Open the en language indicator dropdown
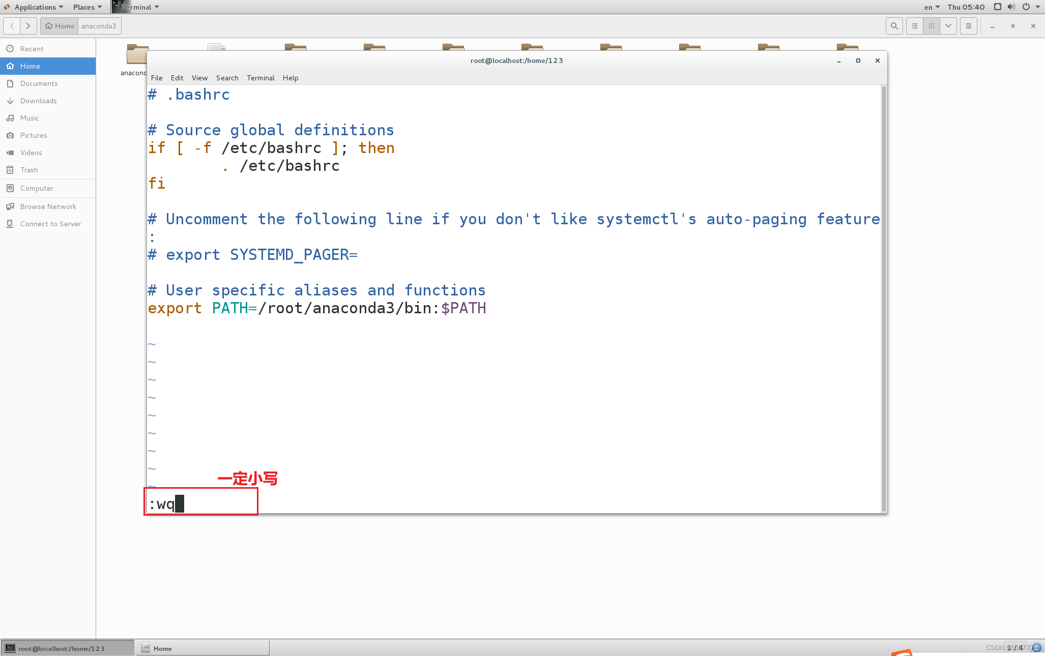Screen dimensions: 1045x656 (x=932, y=7)
